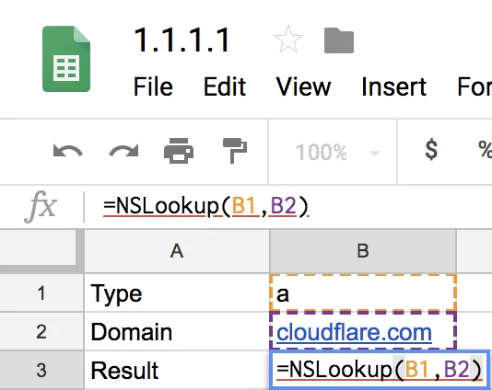The height and width of the screenshot is (390, 492).
Task: Click the fx function icon
Action: pos(41,207)
